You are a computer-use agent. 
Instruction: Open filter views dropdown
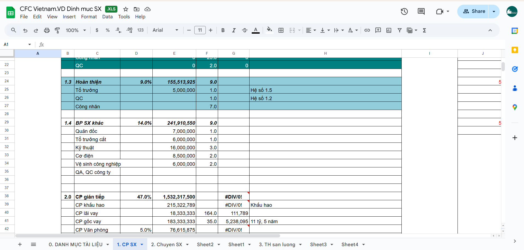coord(412,30)
